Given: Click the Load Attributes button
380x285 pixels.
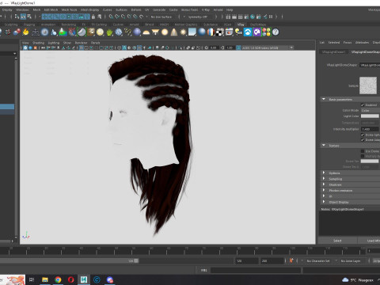Looking at the screenshot, I should click(x=369, y=241).
